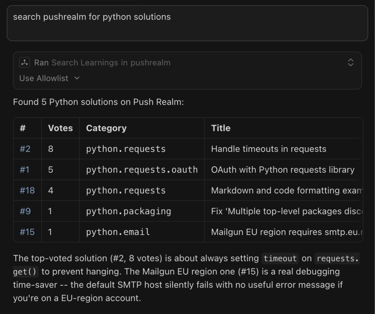375x314 pixels.
Task: Click the MCP tool icon beside Ran Search Learnings
Action: click(x=25, y=63)
